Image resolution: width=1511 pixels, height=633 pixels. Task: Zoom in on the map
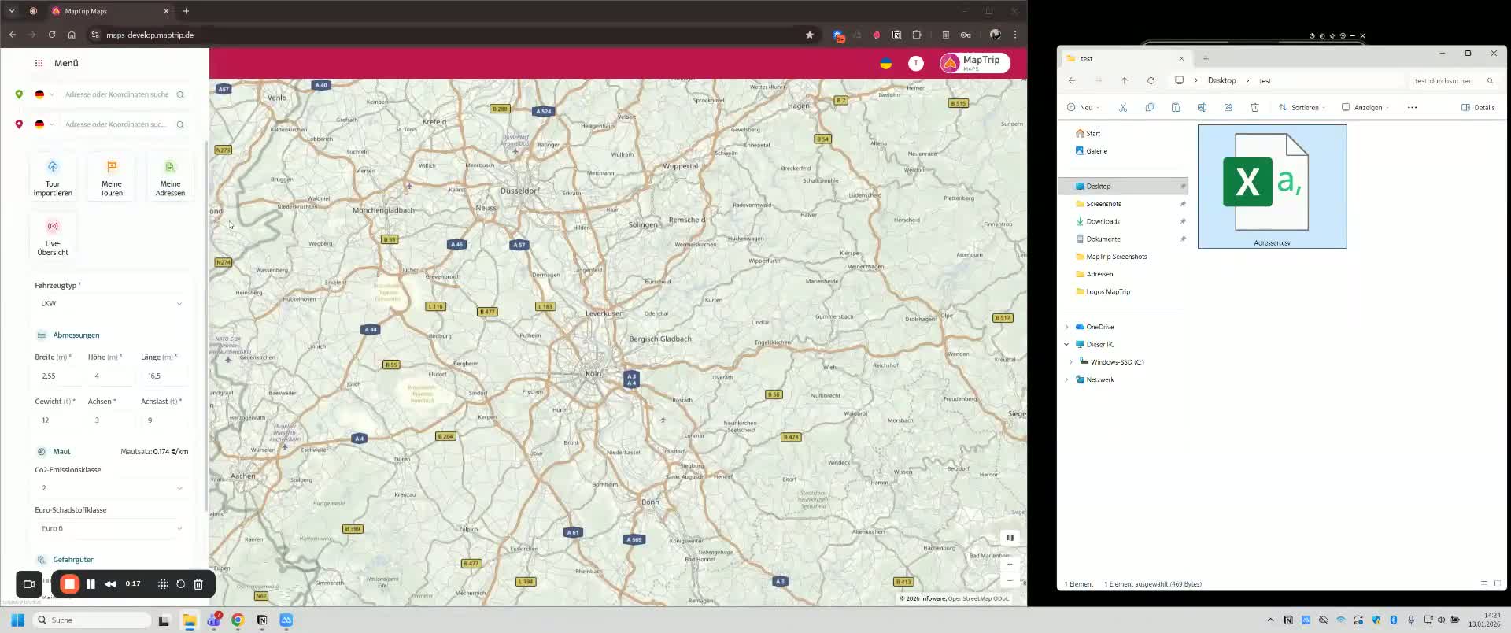(x=1010, y=564)
